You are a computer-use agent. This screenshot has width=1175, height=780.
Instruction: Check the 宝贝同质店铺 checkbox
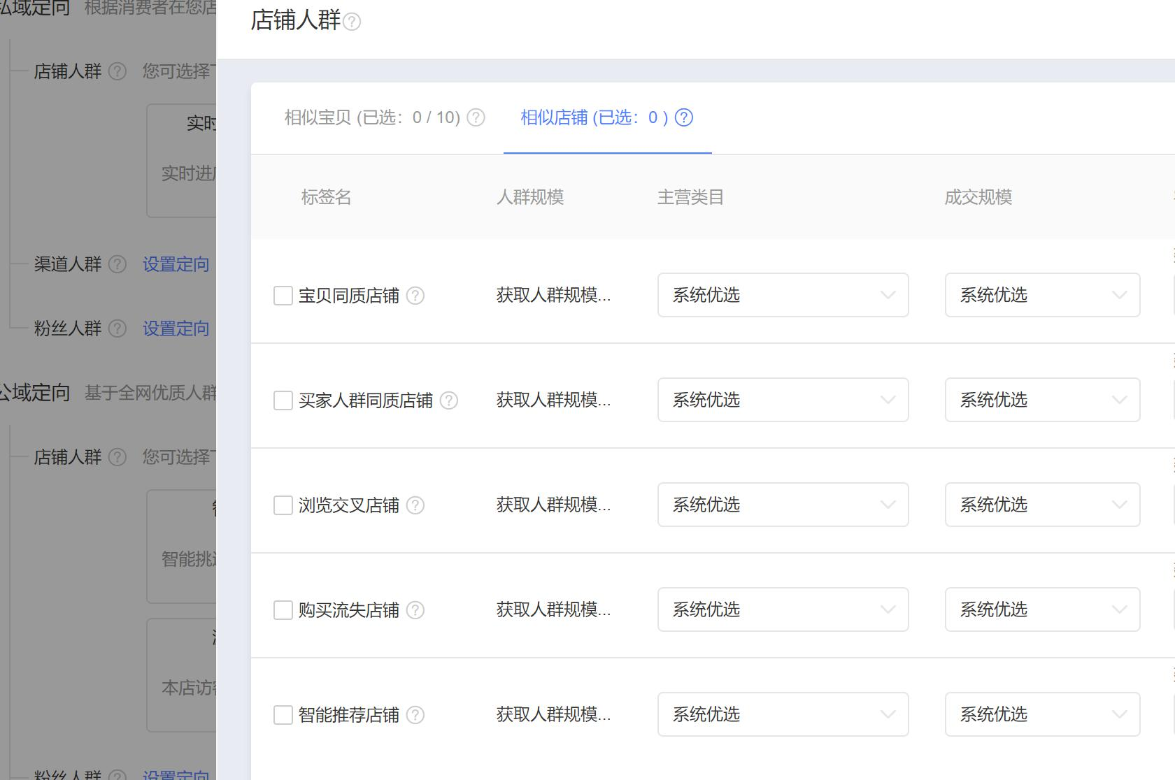click(283, 296)
